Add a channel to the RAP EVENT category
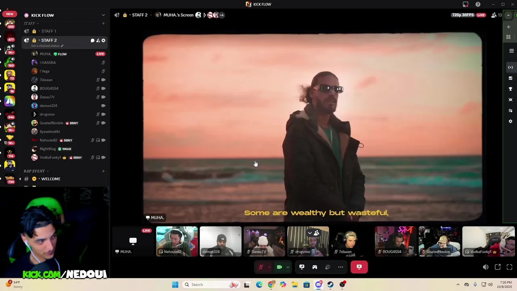517x291 pixels. pyautogui.click(x=103, y=171)
